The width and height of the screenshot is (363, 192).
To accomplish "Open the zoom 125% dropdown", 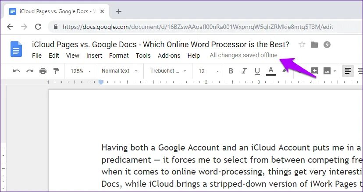I will tap(80, 71).
